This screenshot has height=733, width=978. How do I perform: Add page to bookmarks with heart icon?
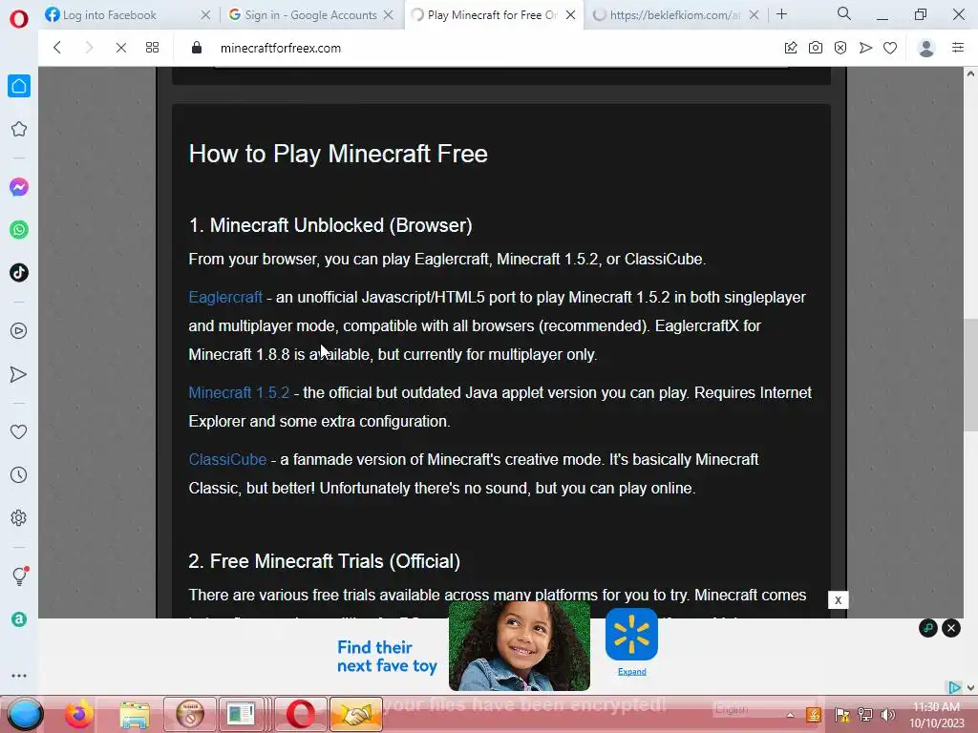(x=890, y=48)
